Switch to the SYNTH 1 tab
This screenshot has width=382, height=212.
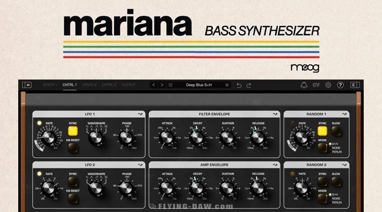[50, 85]
